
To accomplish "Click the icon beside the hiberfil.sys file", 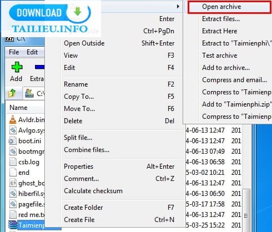I will [13, 194].
